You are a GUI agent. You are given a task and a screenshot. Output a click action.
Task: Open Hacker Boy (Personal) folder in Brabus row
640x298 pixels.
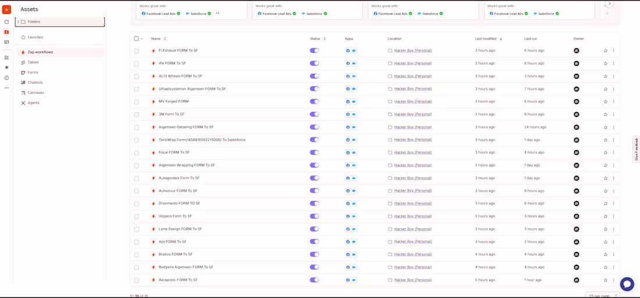413,254
